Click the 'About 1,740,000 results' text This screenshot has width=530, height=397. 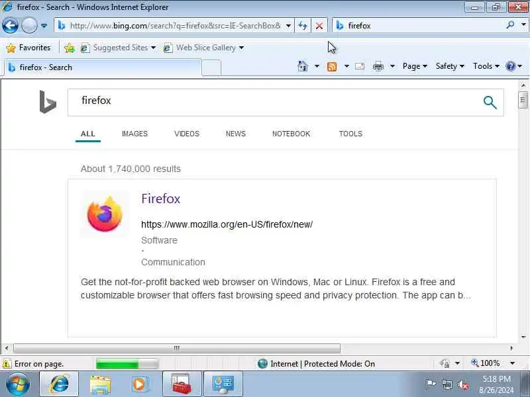pos(131,169)
